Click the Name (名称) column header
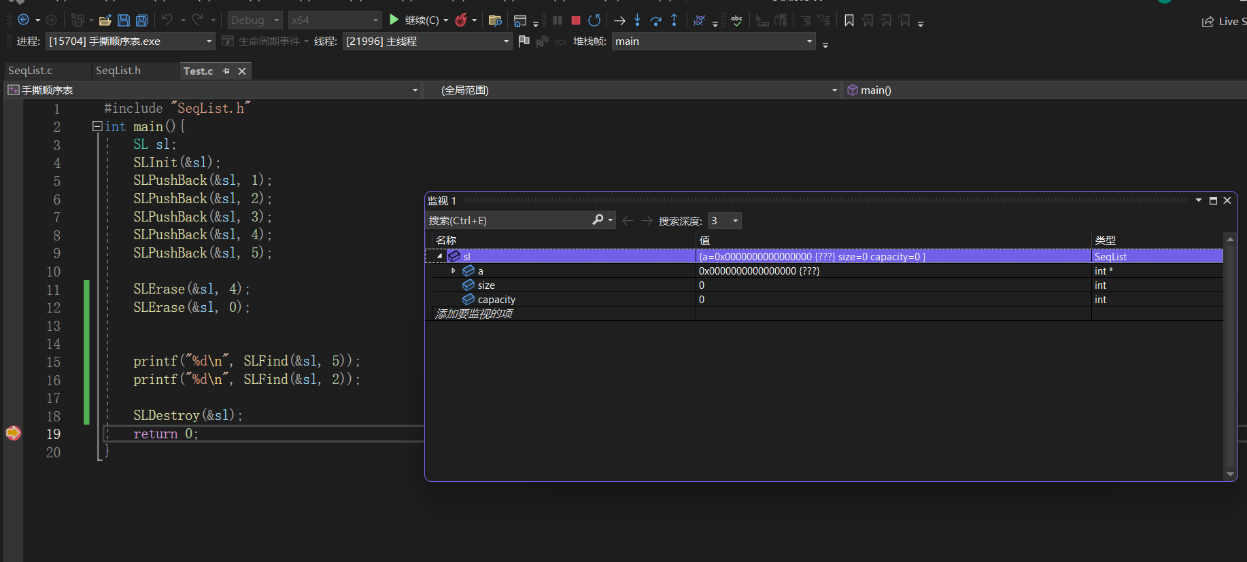 coord(564,240)
